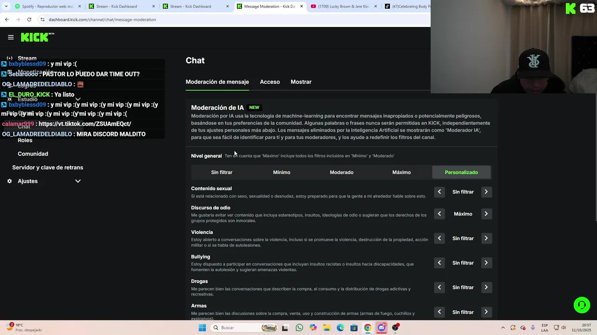Select the Personalizado general level
597x335 pixels.
[x=461, y=172]
